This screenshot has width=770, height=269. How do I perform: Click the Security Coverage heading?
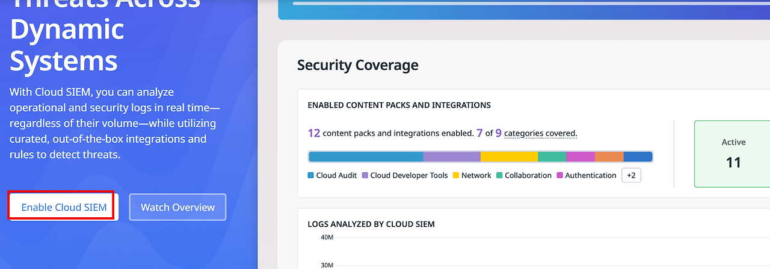coord(358,65)
